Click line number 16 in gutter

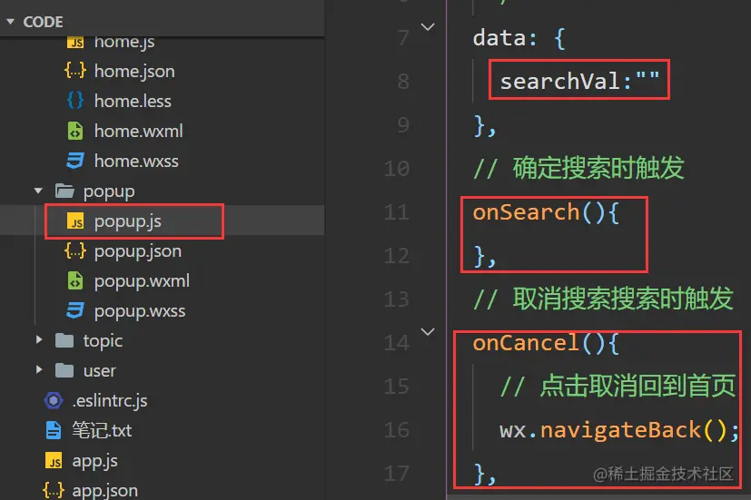(397, 429)
